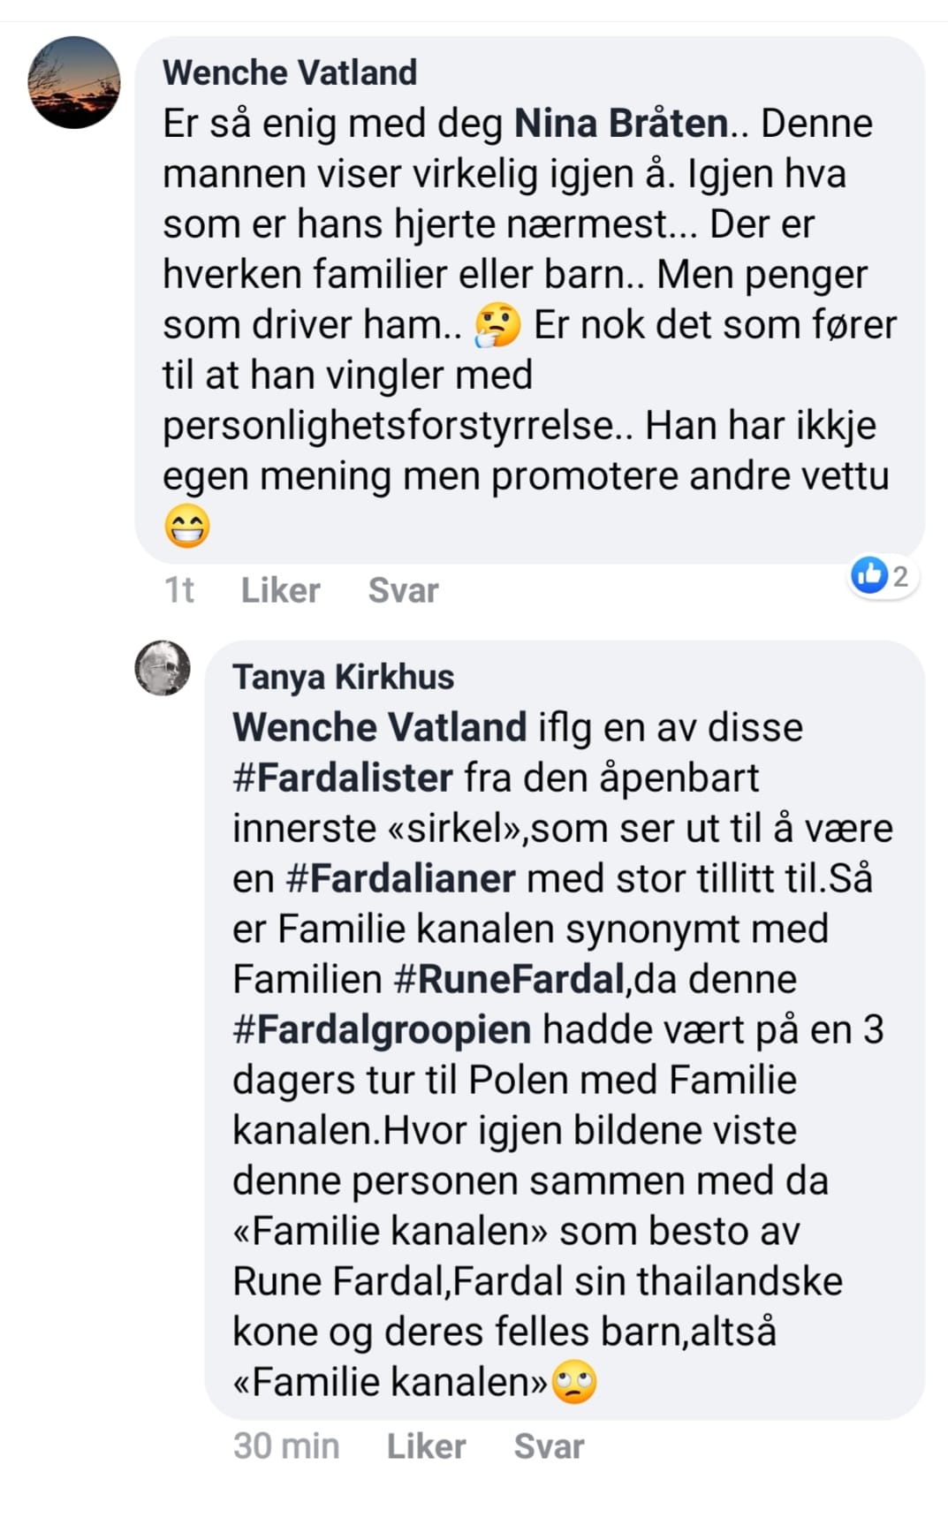This screenshot has height=1533, width=948.
Task: Open Wenche Vatland mention in Tanya's reply
Action: [x=380, y=727]
